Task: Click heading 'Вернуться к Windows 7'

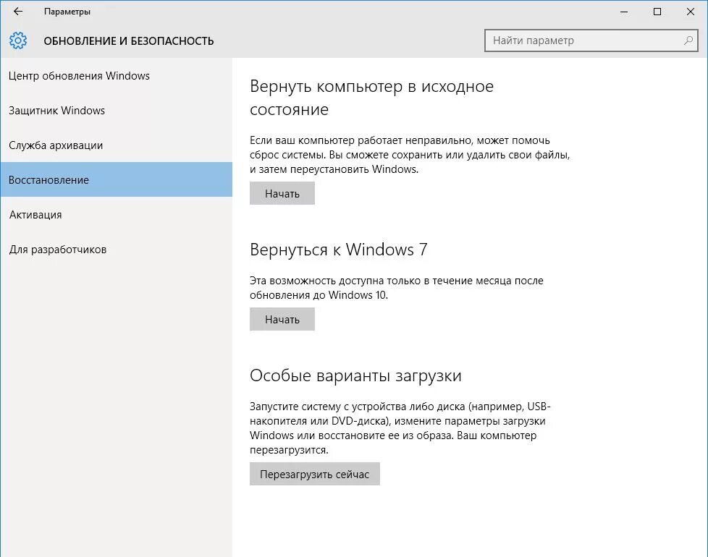Action: coord(339,250)
